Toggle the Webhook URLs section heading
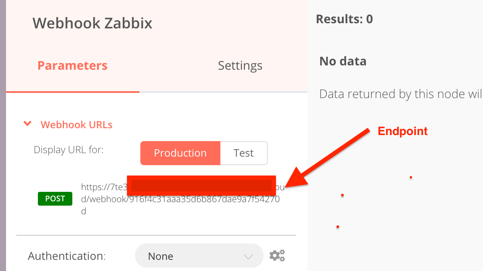The width and height of the screenshot is (483, 271). (76, 125)
